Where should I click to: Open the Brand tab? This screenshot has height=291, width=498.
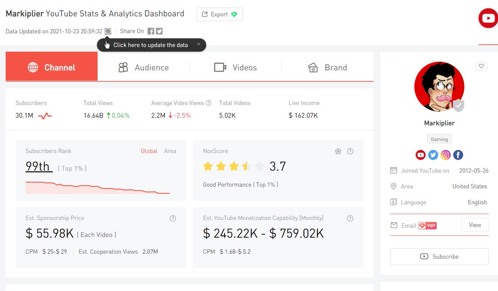(x=327, y=67)
